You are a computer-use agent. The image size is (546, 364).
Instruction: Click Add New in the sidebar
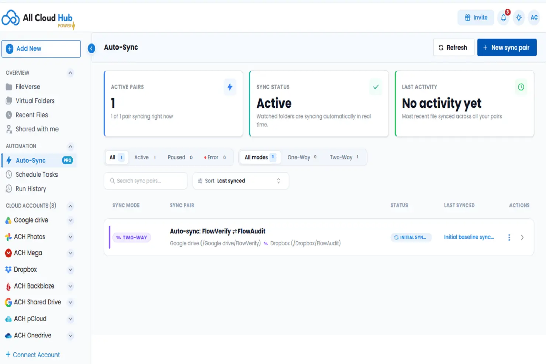41,49
